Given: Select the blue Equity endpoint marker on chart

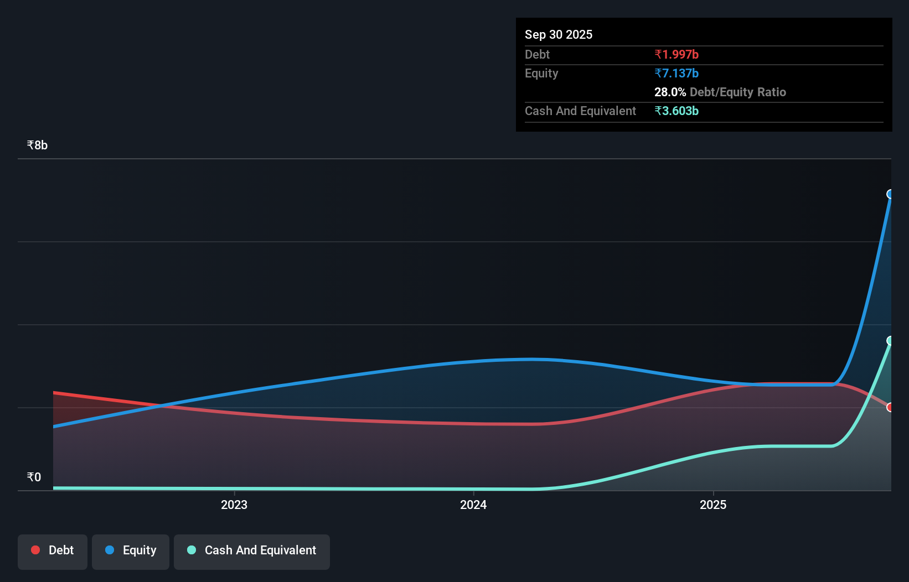Looking at the screenshot, I should [890, 193].
